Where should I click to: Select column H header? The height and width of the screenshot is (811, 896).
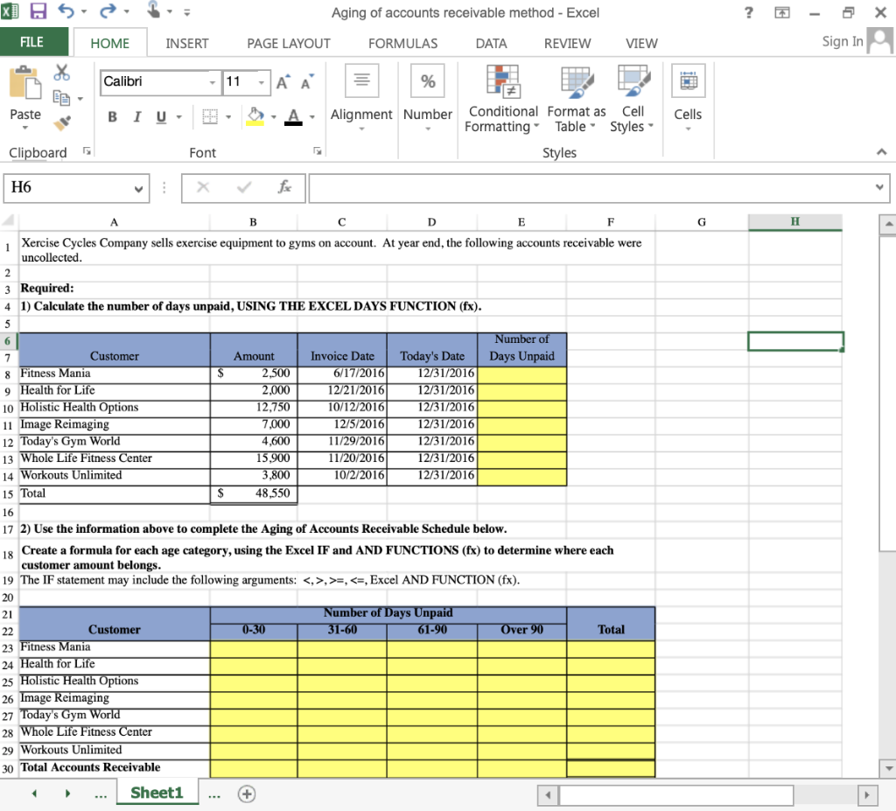coord(794,221)
